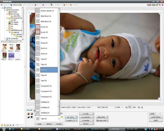Open the Page layout tab
The width and height of the screenshot is (164, 131).
(x=38, y=5)
